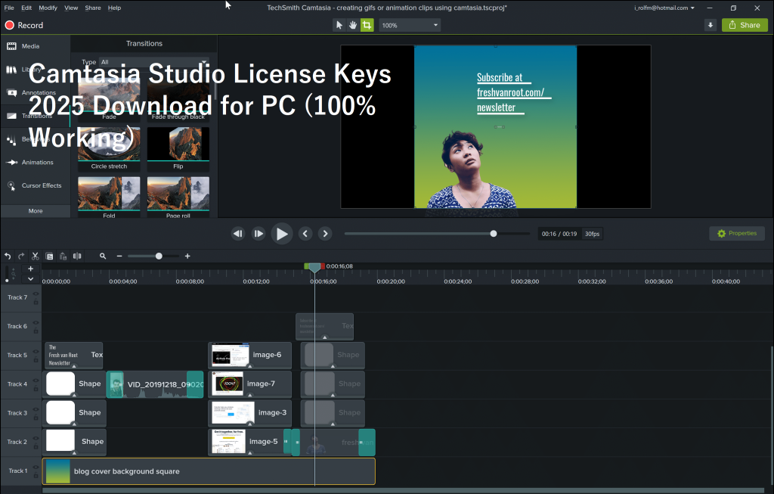Toggle visibility of Track 3

point(36,409)
